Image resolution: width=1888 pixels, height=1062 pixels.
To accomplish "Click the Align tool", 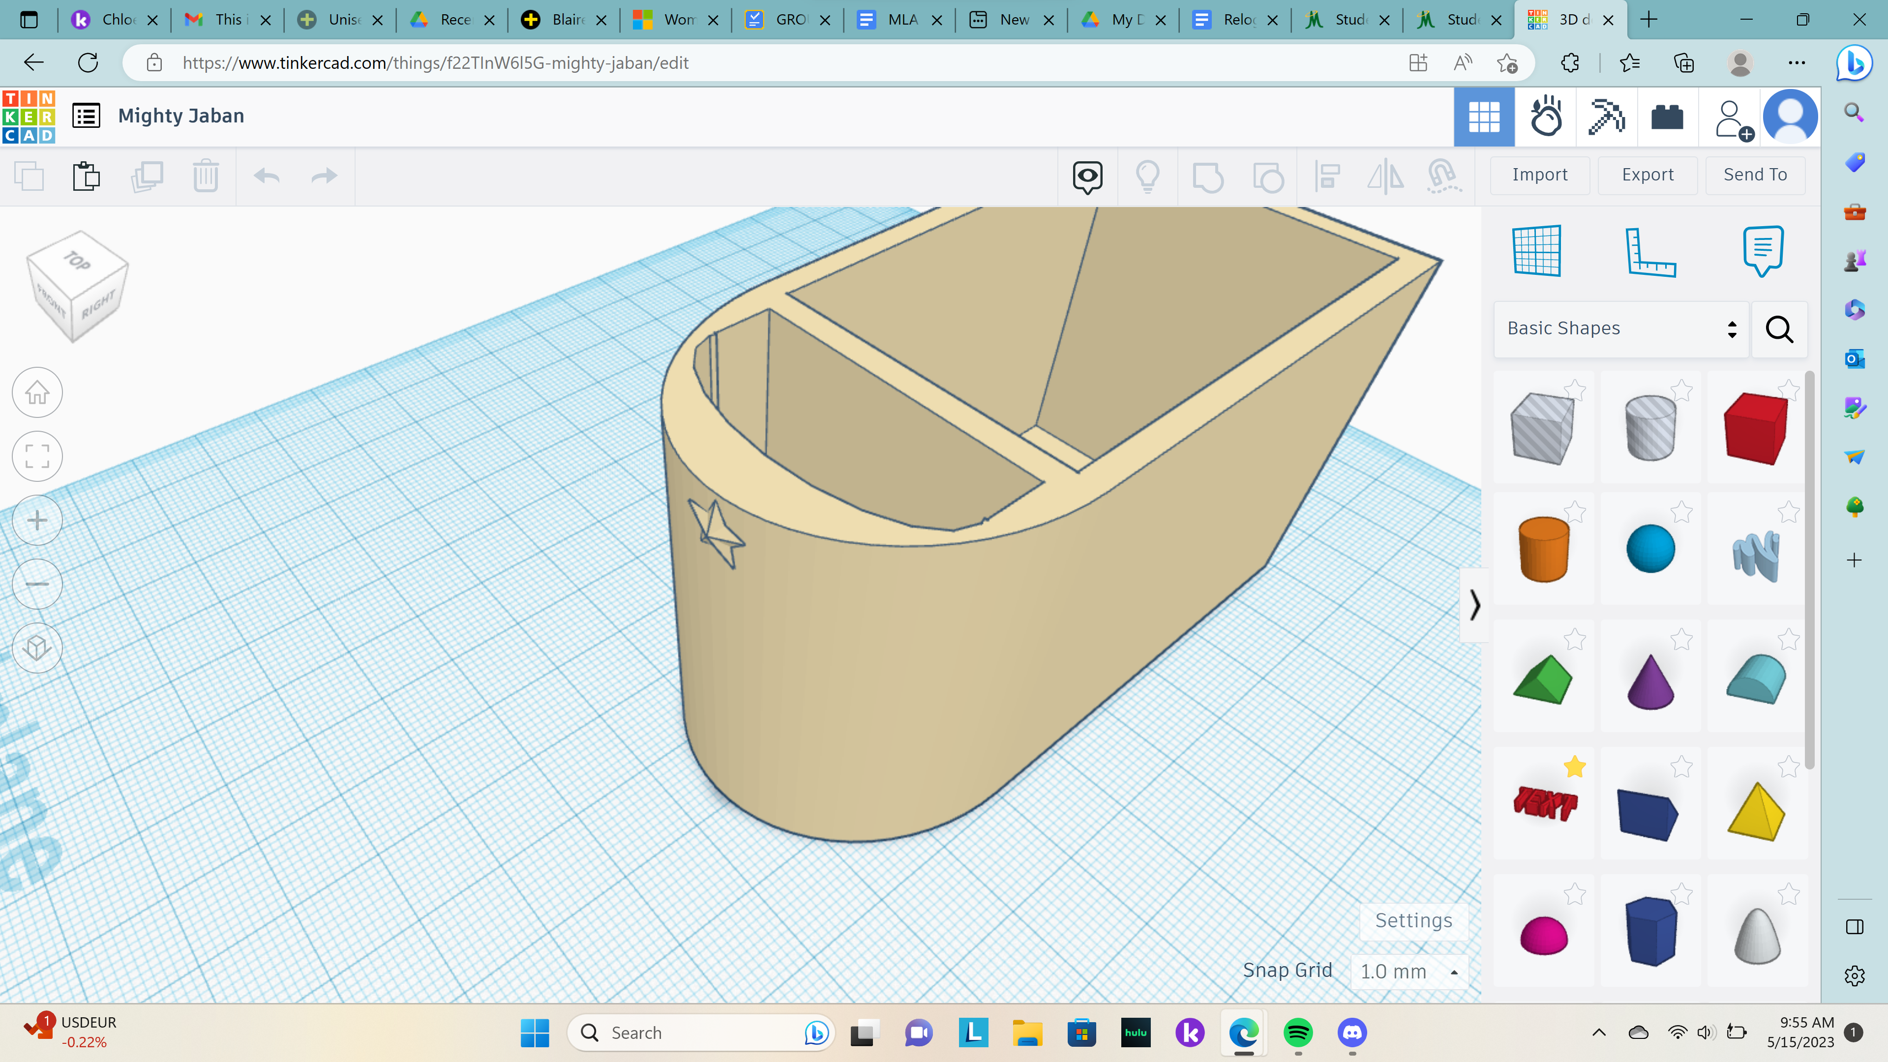I will [1327, 177].
